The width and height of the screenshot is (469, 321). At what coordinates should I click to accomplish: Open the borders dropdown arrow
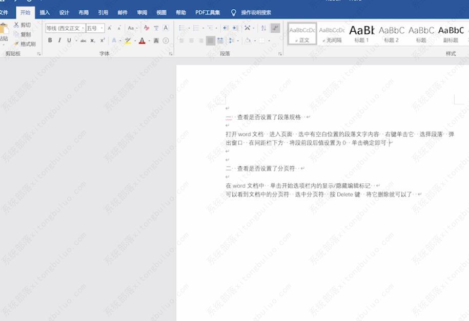[269, 40]
